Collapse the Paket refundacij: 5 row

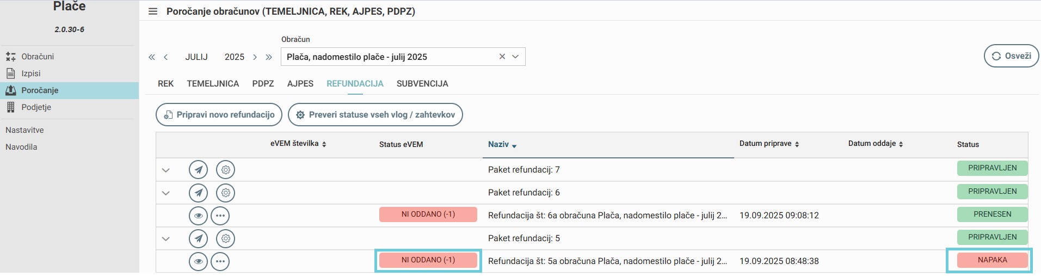tap(166, 238)
